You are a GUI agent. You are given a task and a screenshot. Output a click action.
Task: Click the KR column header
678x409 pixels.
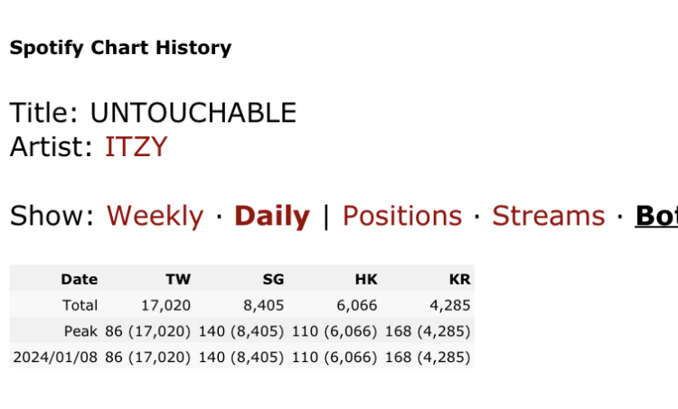click(459, 280)
